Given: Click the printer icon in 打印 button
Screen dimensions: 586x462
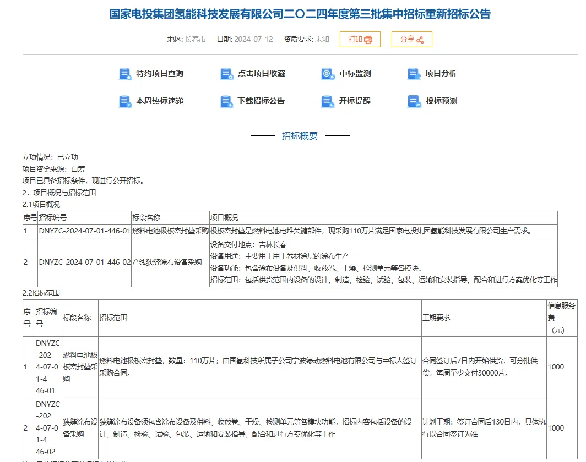Looking at the screenshot, I should (368, 40).
